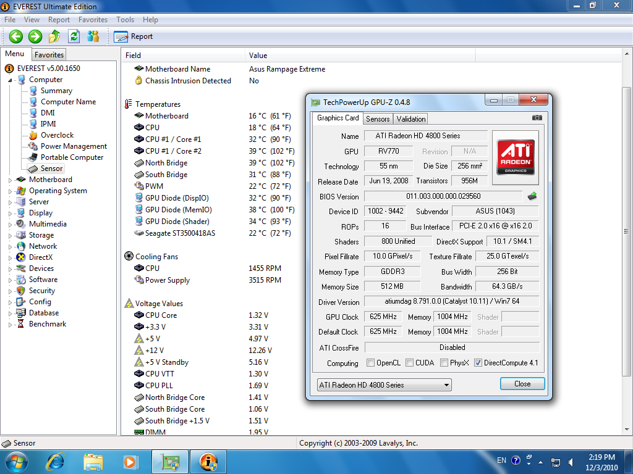This screenshot has height=474, width=633.
Task: Open the View menu
Action: (x=32, y=20)
